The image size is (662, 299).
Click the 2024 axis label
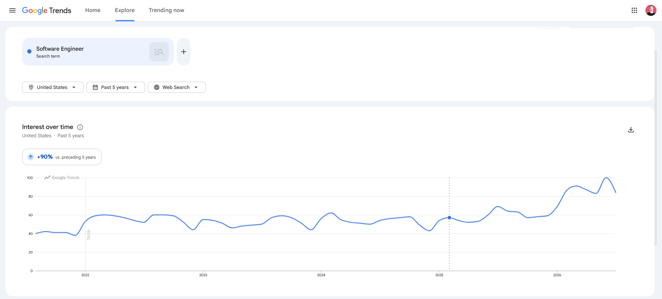click(x=321, y=275)
